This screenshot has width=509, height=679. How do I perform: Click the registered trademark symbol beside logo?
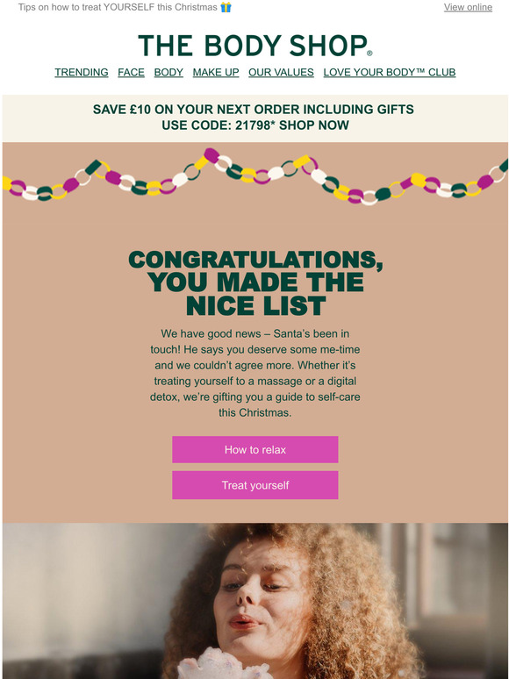[369, 54]
